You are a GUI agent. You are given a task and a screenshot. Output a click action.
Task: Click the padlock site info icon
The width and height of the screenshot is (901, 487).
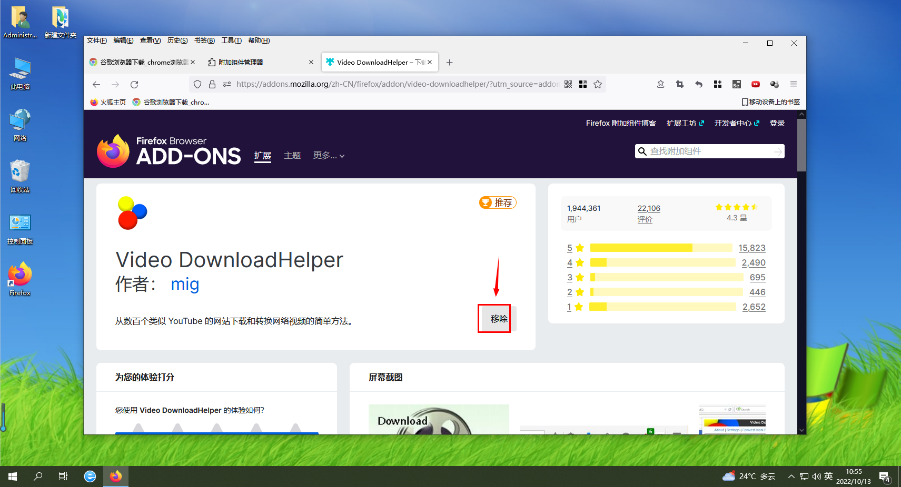[212, 84]
